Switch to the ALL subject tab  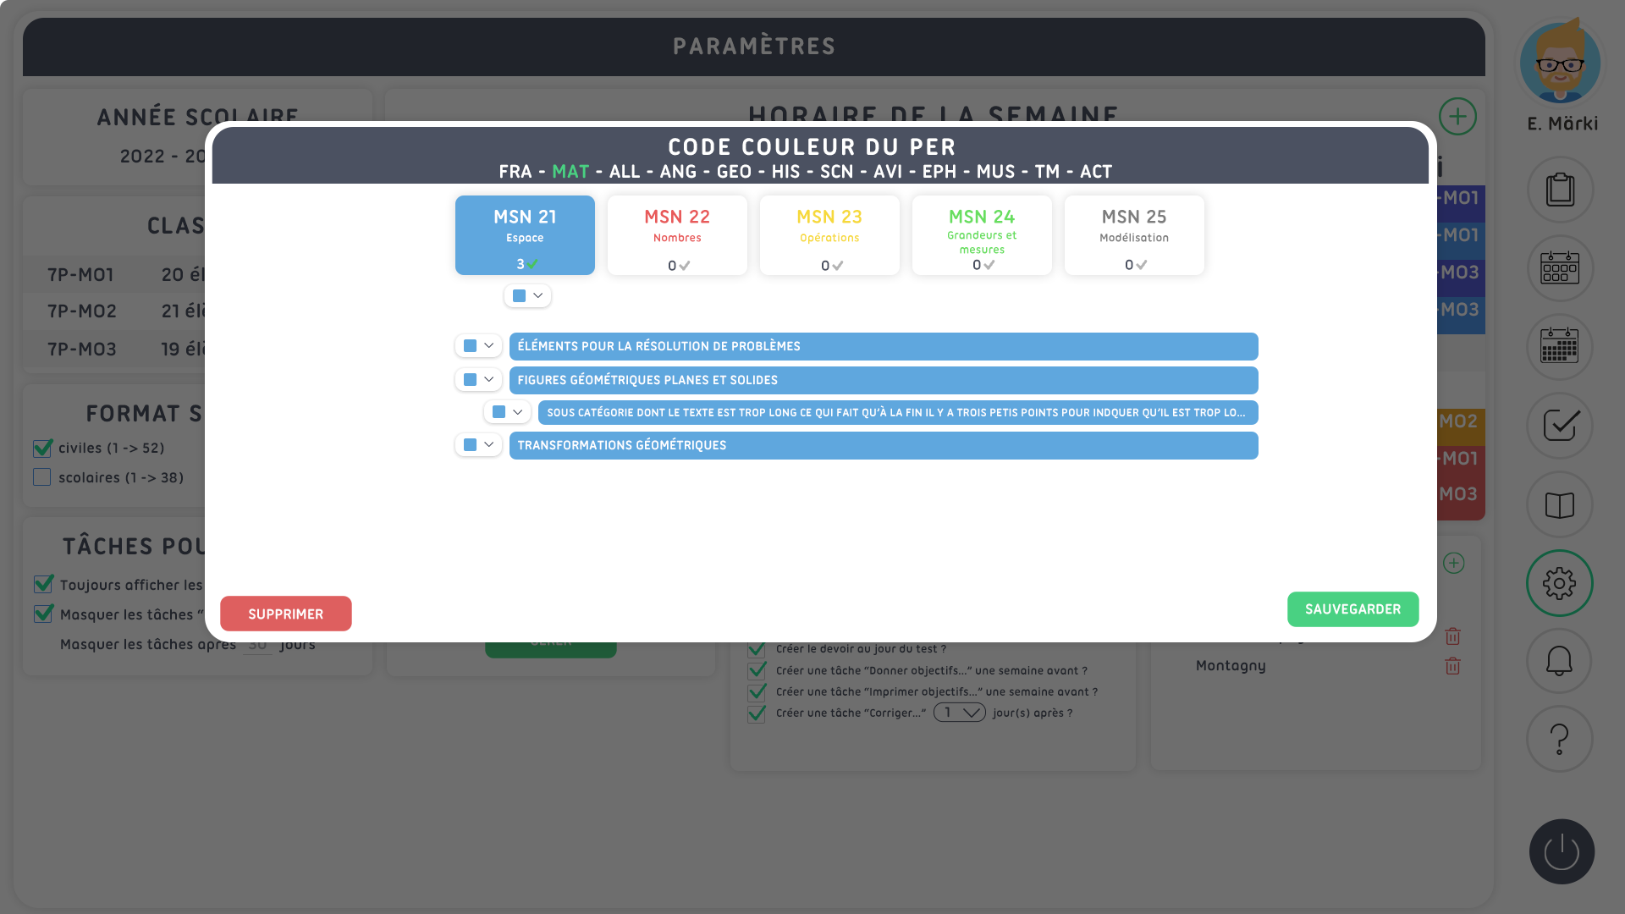625,172
